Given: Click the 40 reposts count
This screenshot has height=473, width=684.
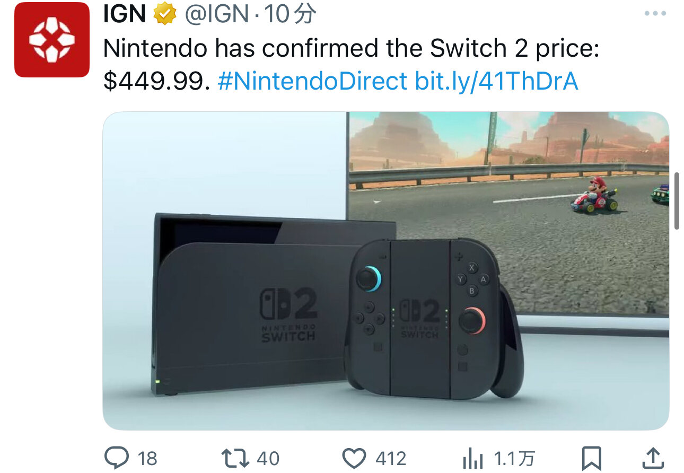Looking at the screenshot, I should (268, 458).
